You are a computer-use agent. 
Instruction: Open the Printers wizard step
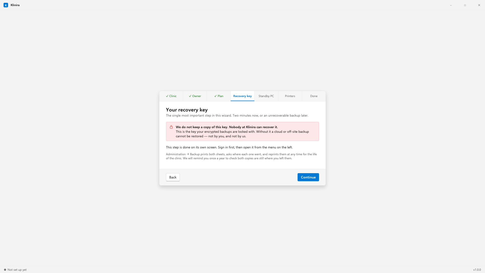290,96
